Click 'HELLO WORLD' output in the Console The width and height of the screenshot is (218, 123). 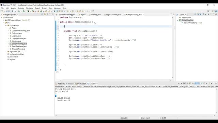click(x=64, y=98)
